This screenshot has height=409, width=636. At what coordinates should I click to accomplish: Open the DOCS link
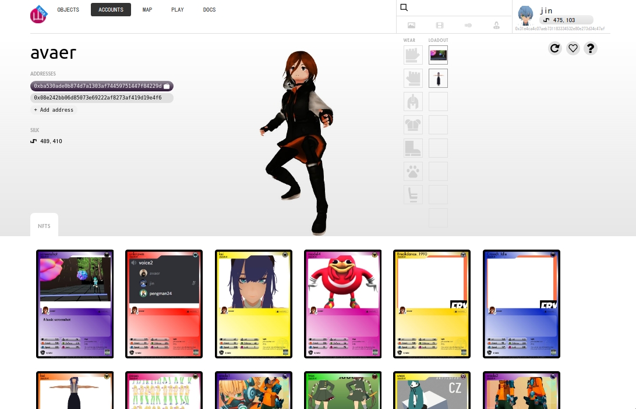coord(209,10)
